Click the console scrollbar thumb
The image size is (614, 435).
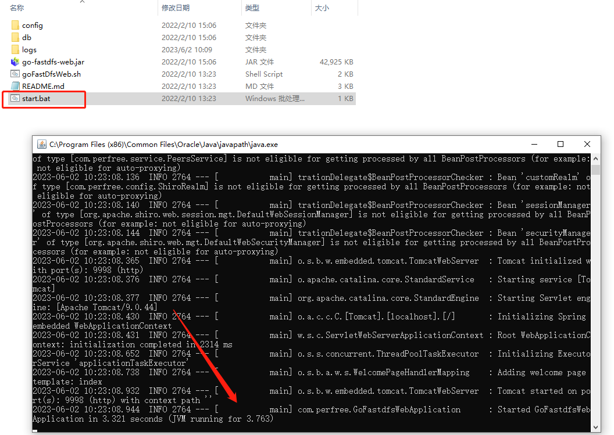tap(595, 170)
